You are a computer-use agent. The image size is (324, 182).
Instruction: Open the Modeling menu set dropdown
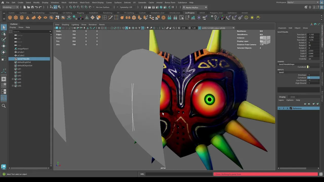[x=10, y=7]
